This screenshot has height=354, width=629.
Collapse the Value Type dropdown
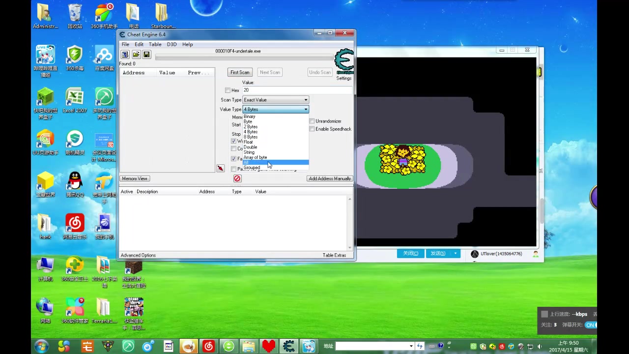[x=276, y=109]
